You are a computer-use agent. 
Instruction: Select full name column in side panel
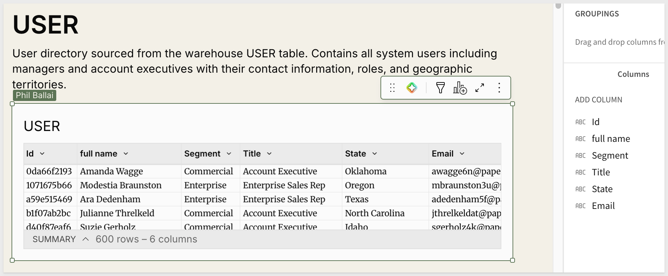coord(611,139)
